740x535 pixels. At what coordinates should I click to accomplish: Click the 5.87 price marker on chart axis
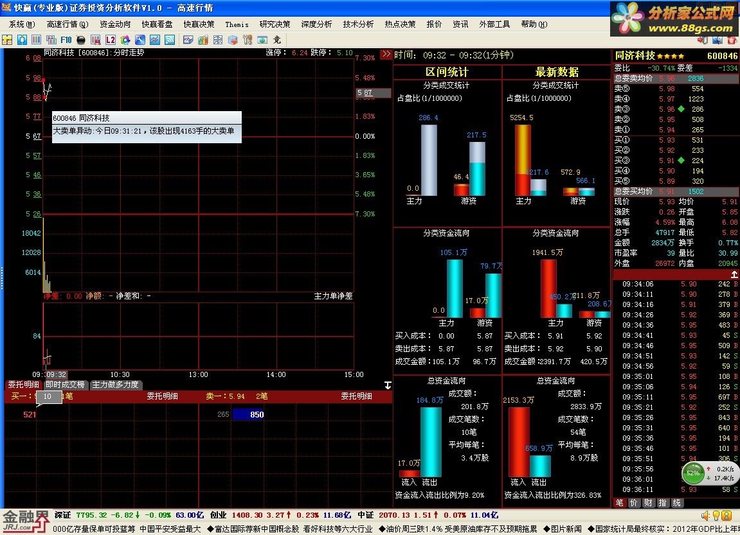(x=373, y=93)
